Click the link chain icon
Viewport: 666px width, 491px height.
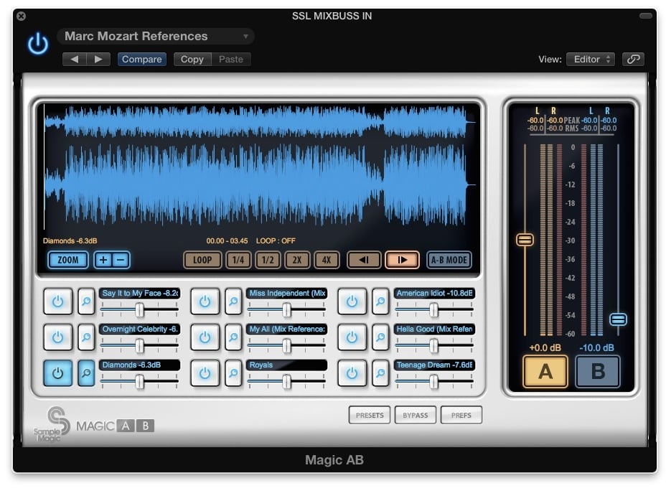633,60
